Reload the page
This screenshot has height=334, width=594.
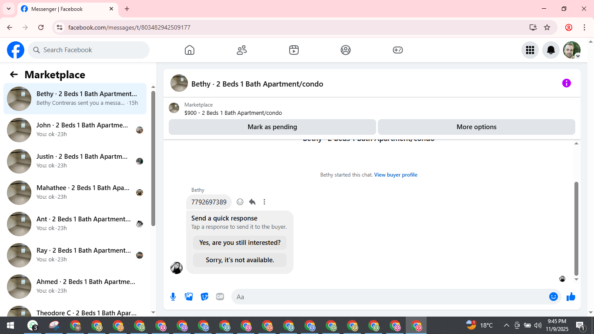41,27
